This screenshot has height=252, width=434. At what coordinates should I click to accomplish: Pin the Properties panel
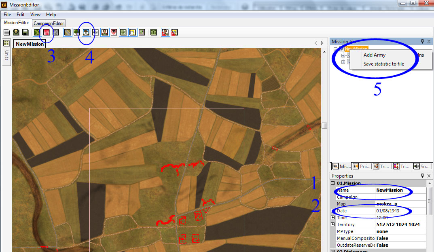[x=422, y=176]
